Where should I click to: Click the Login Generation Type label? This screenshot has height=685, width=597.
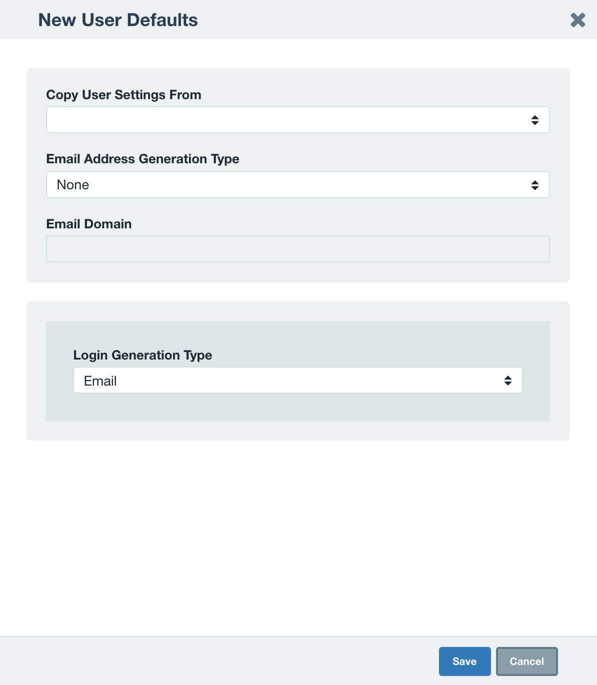(x=142, y=355)
